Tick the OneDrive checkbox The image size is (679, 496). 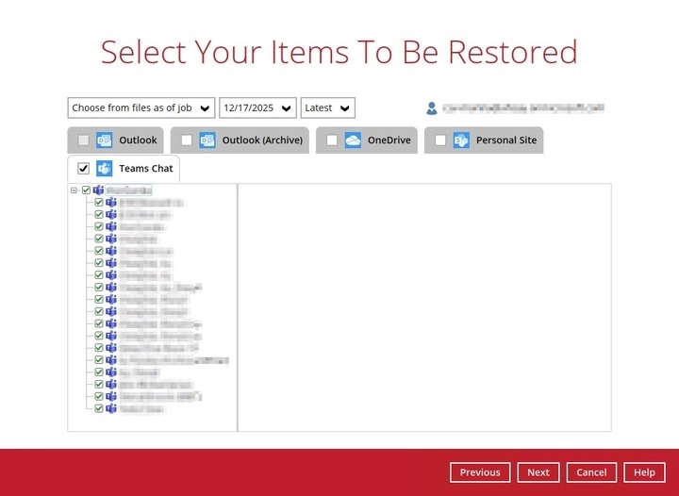click(332, 141)
